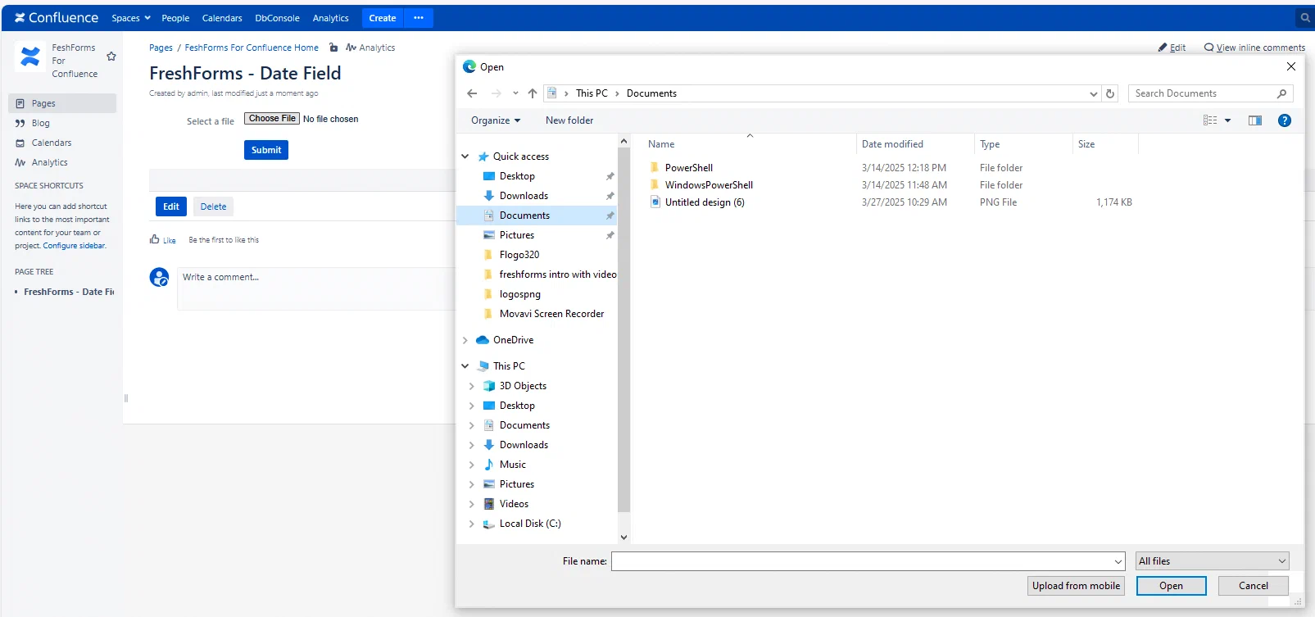Open the address bar path dropdown

pos(1094,93)
